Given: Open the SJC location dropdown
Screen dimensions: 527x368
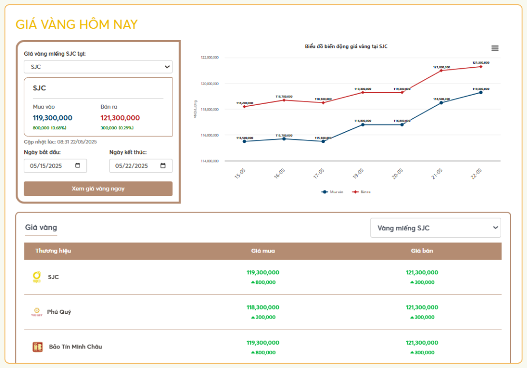Looking at the screenshot, I should coord(98,67).
